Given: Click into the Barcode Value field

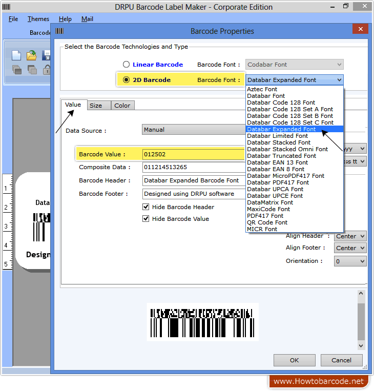Looking at the screenshot, I should pyautogui.click(x=194, y=154).
